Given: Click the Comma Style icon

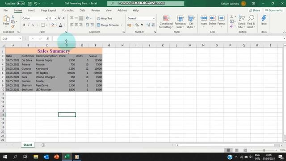Looking at the screenshot, I should 142,25.
